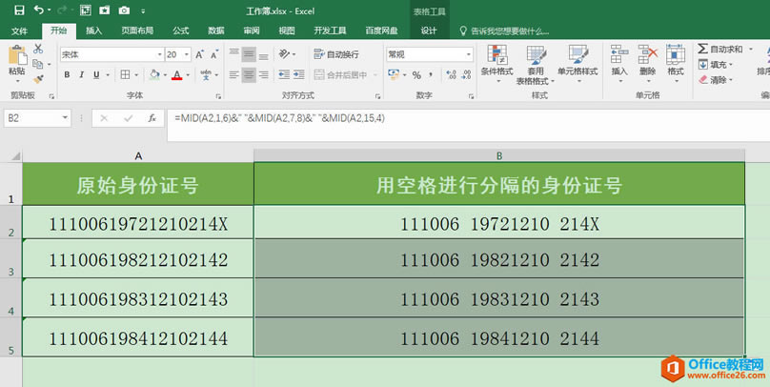Click the align text left icon
The width and height of the screenshot is (770, 387).
234,74
